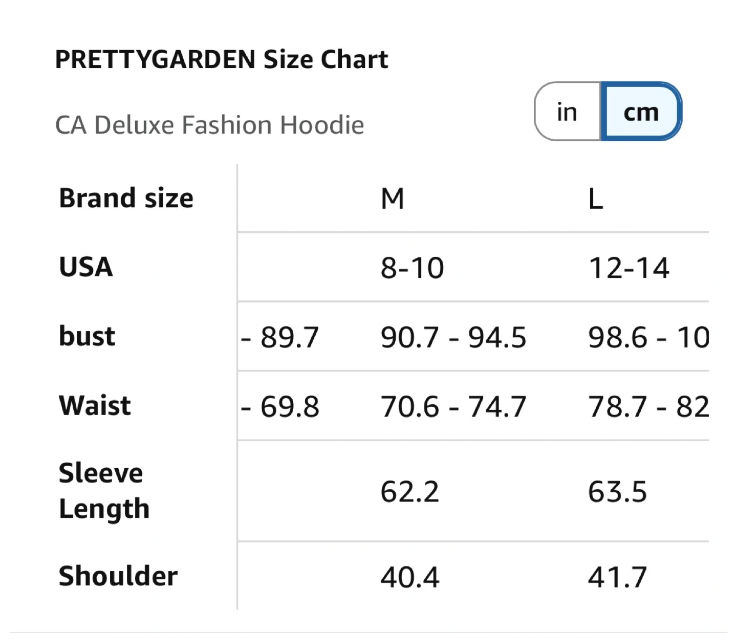Viewport: 737px width, 633px height.
Task: Switch units to inches
Action: tap(567, 112)
